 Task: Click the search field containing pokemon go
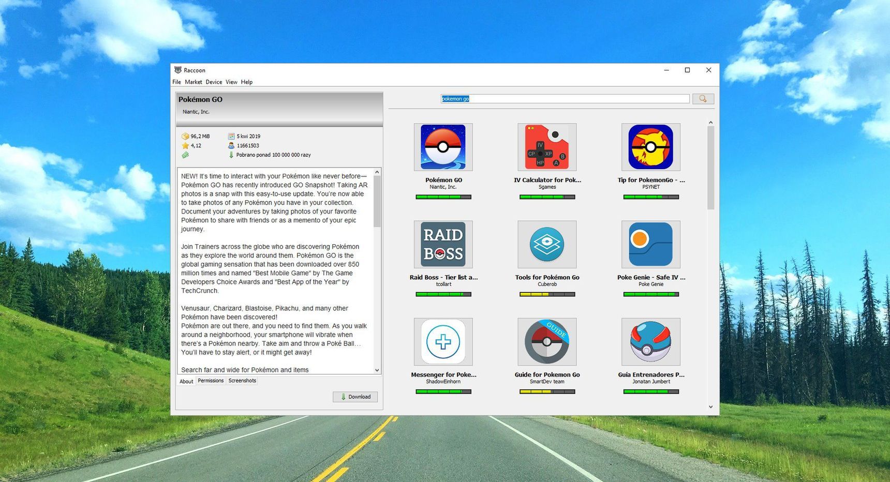coord(565,99)
